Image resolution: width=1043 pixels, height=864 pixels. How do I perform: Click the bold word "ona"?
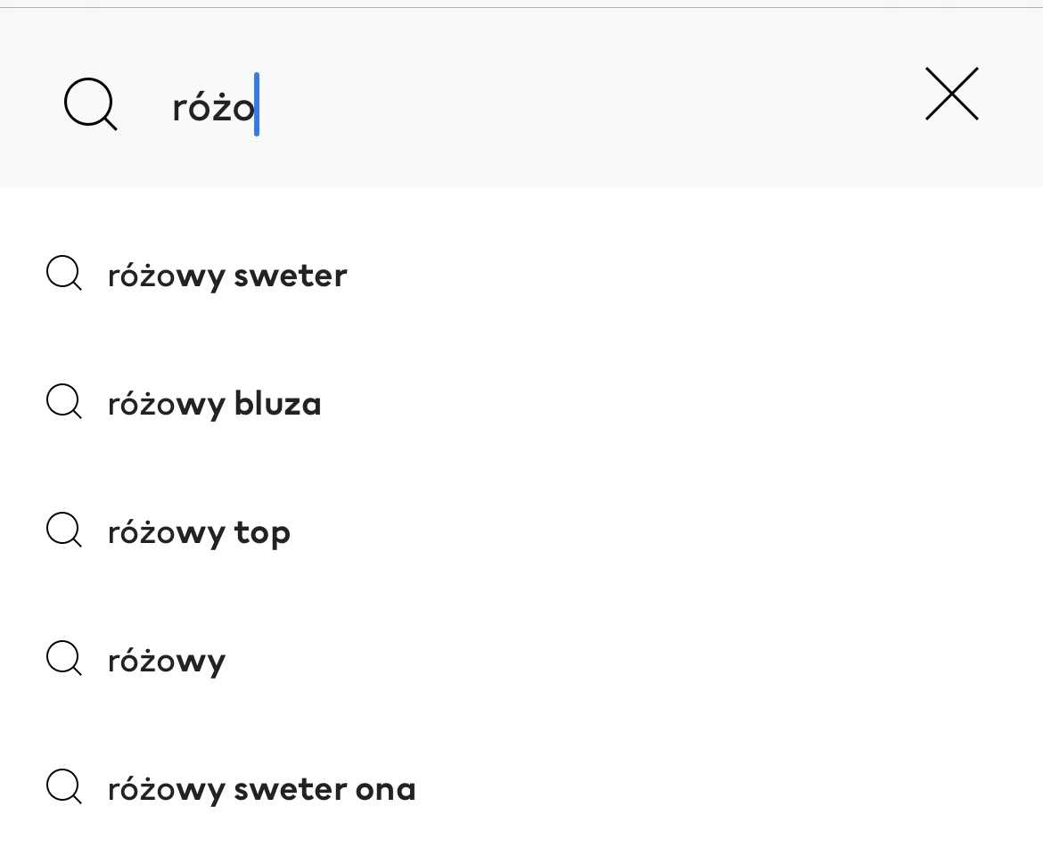click(x=386, y=789)
